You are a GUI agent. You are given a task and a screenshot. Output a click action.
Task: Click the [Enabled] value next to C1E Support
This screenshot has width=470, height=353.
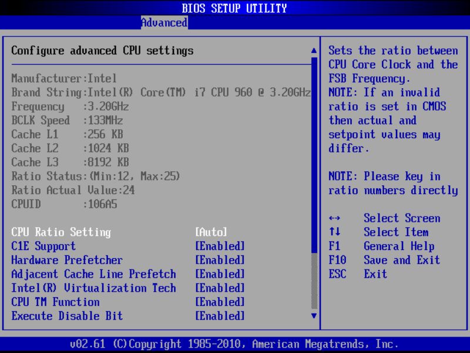pos(221,246)
